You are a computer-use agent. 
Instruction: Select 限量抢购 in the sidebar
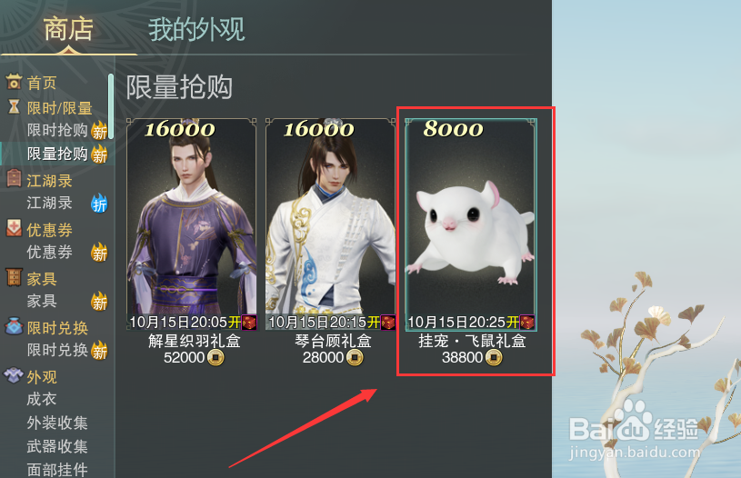click(57, 154)
